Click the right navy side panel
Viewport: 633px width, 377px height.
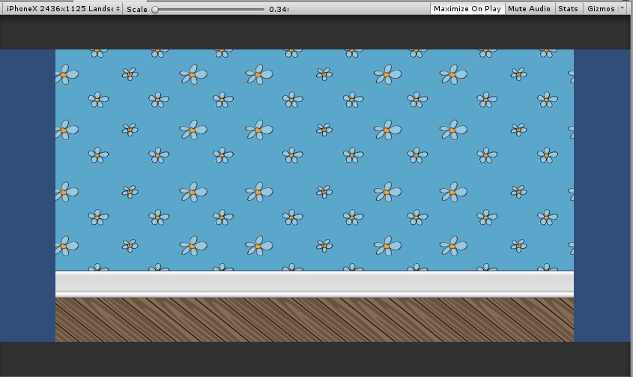(x=602, y=195)
